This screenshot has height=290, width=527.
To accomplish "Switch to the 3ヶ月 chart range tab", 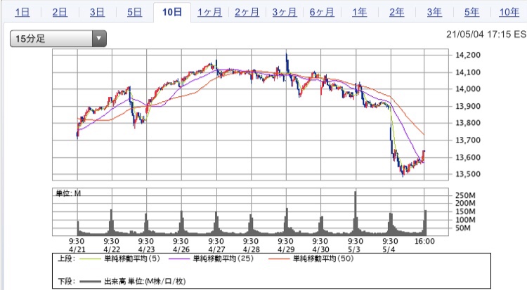I will click(x=285, y=12).
